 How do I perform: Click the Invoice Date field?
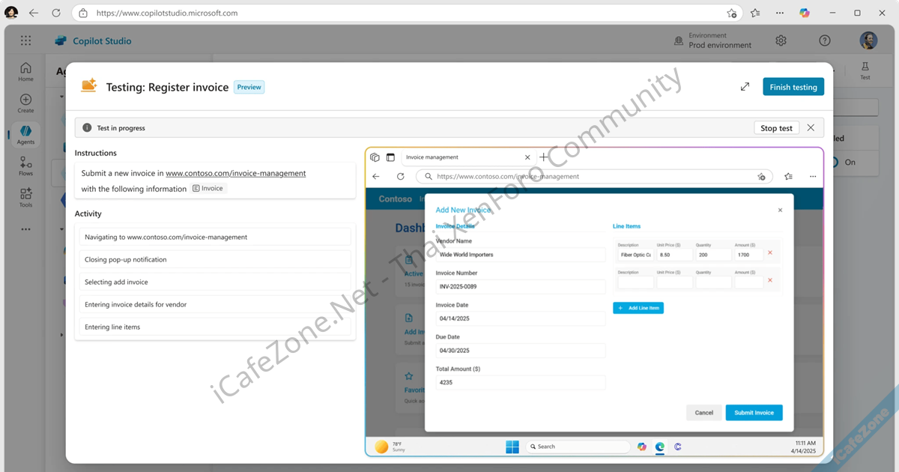521,318
